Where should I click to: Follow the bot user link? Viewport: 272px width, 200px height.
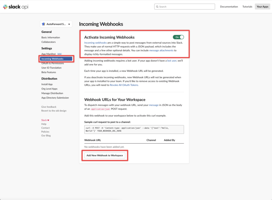point(172,61)
